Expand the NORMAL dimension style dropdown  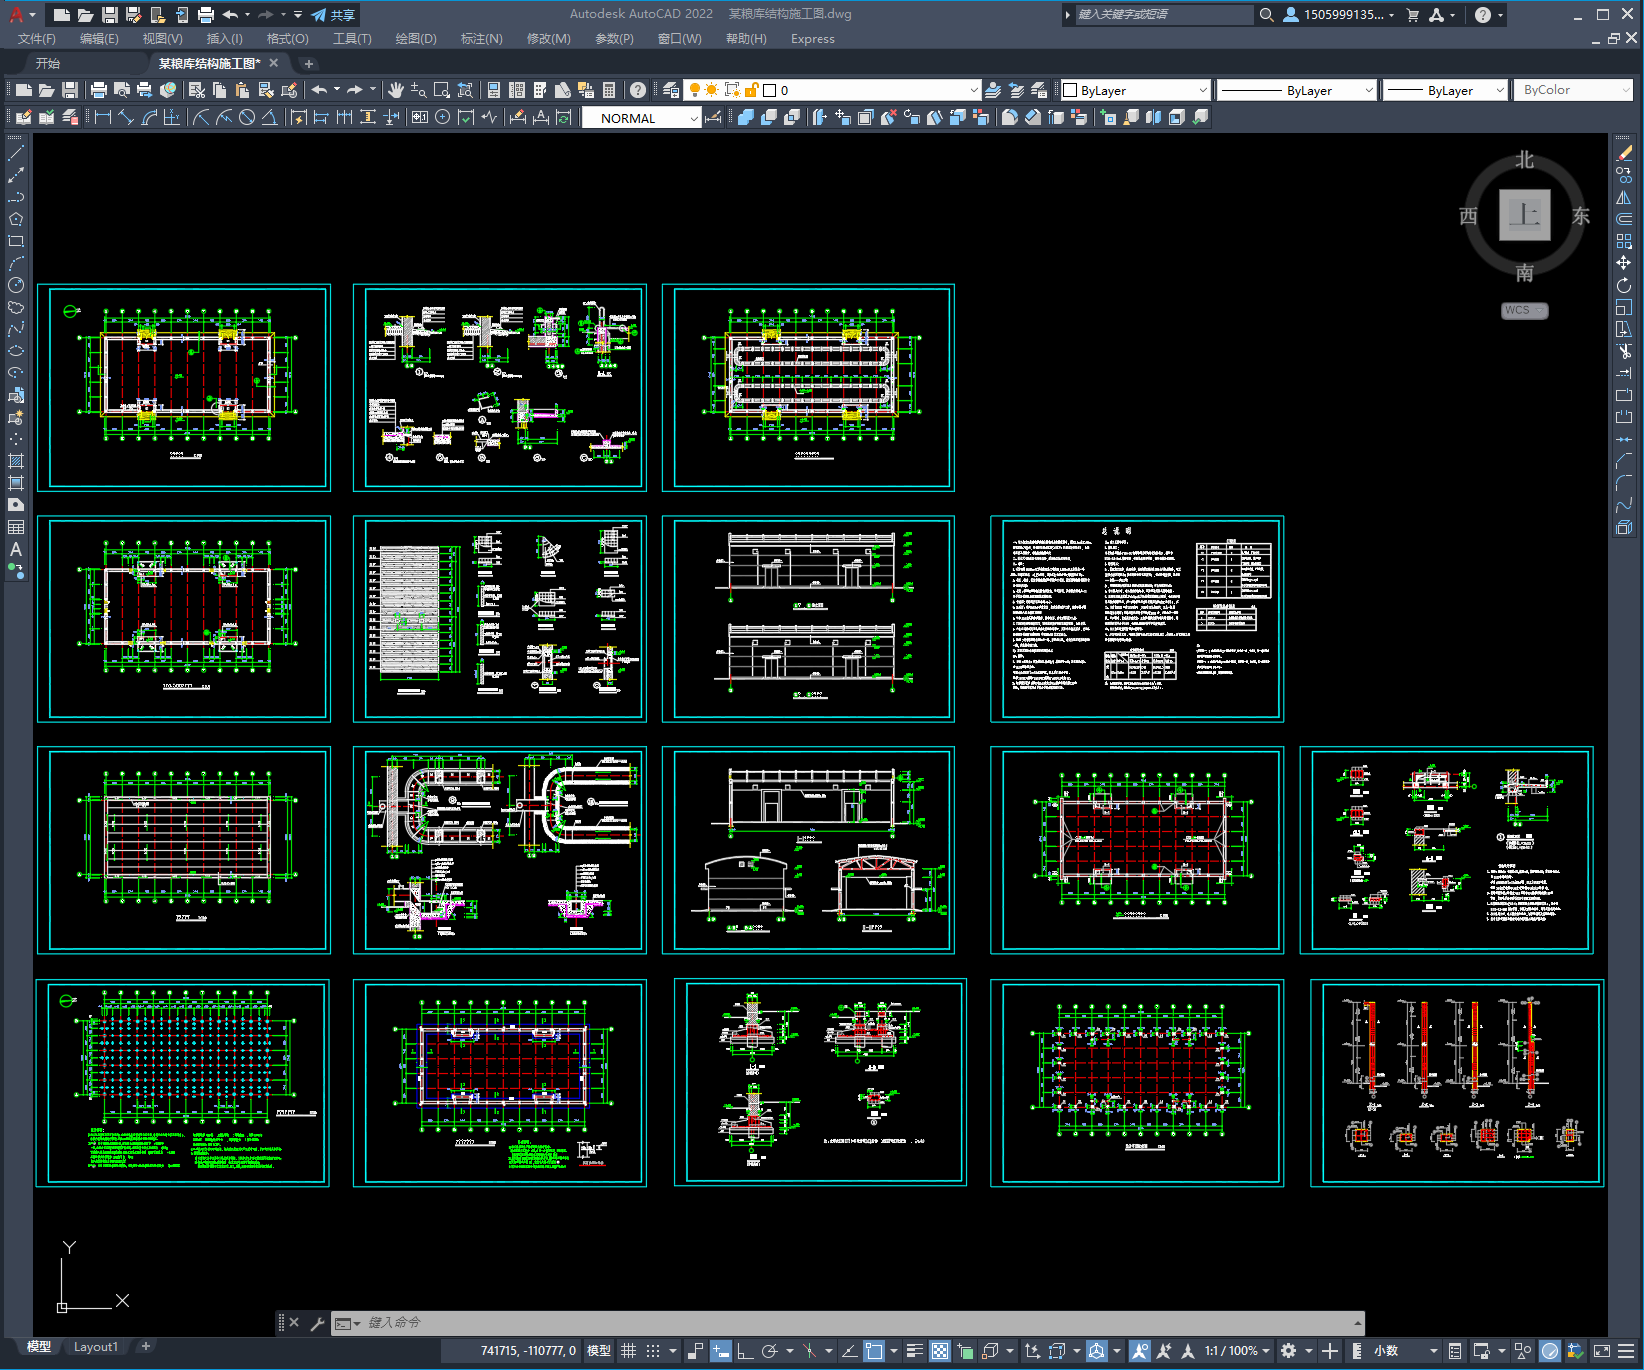pos(694,118)
